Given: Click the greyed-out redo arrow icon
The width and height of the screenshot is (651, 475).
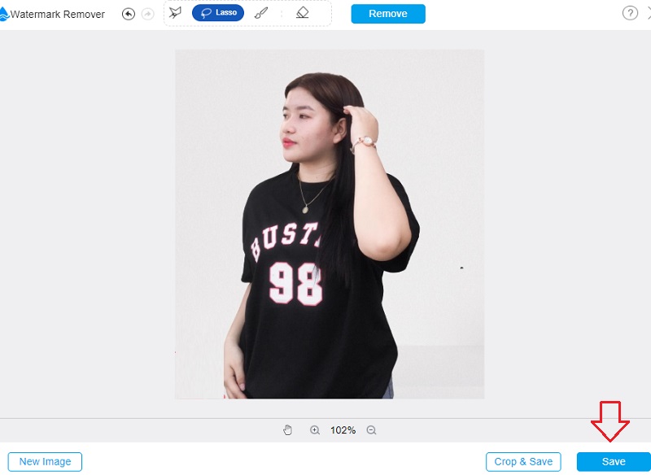Looking at the screenshot, I should pos(148,14).
